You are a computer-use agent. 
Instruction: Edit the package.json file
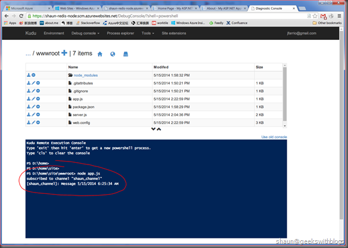33,107
